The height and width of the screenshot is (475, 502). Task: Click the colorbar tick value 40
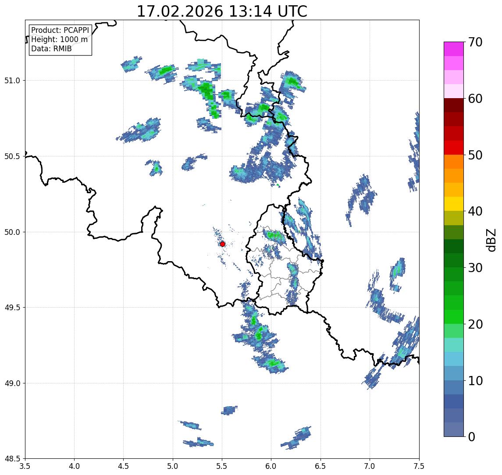pos(475,211)
